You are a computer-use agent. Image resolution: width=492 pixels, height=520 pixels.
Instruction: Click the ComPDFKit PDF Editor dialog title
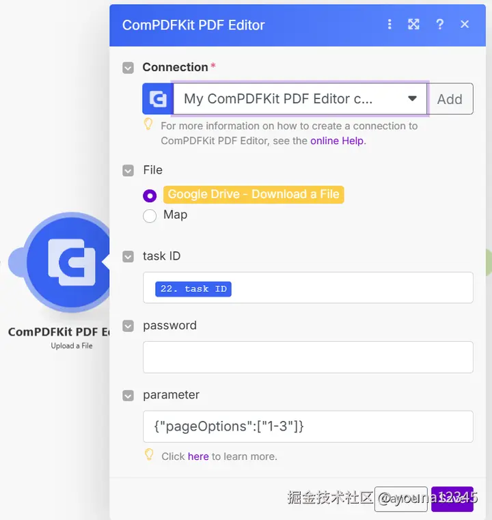(193, 25)
